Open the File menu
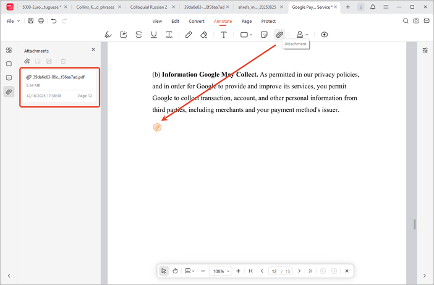Screen dimensions: 434x285 pyautogui.click(x=13, y=21)
